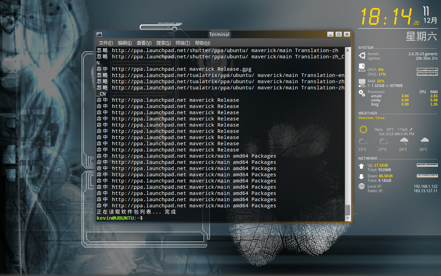Screen dimensions: 441x276
Task: Click the download speed graph
Action: (427, 176)
